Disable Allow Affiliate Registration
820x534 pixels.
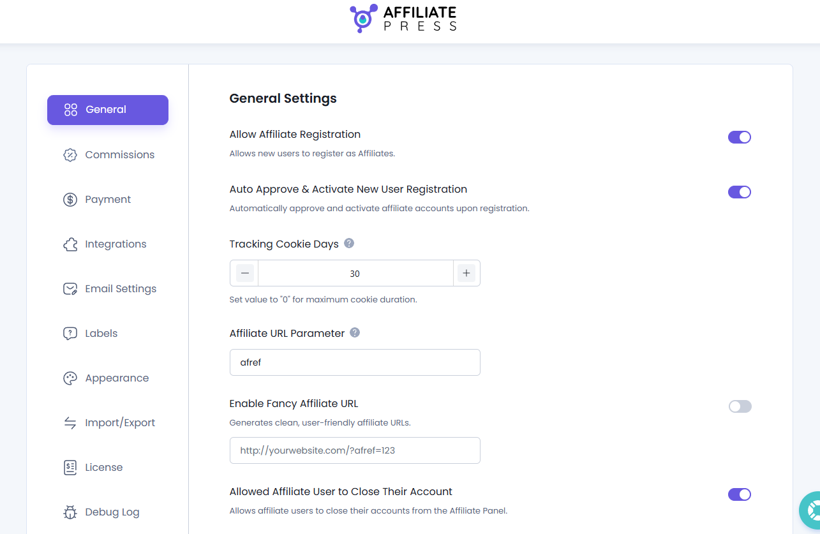tap(739, 137)
